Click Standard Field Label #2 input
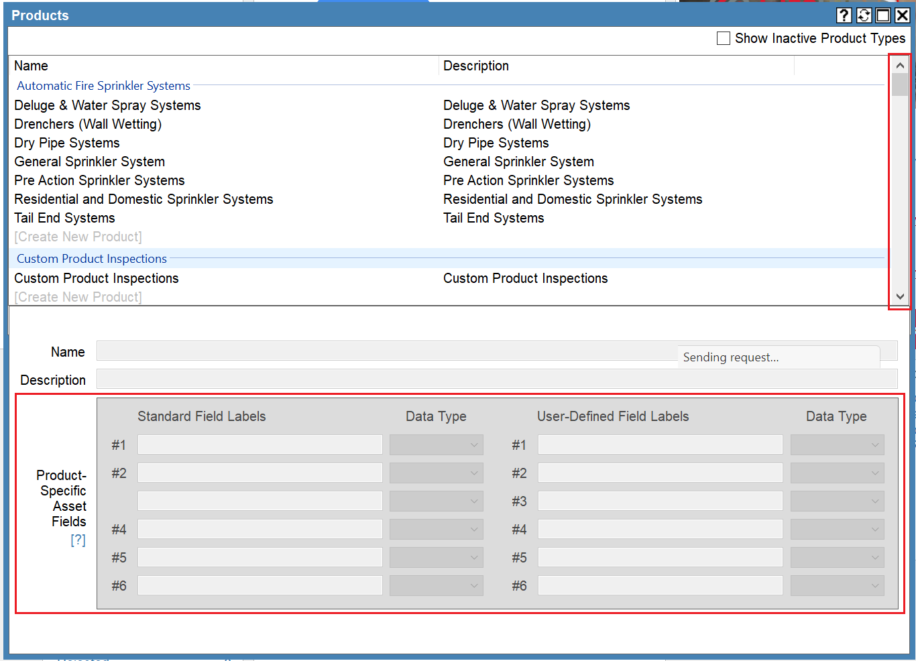Viewport: 916px width, 661px height. pos(260,473)
